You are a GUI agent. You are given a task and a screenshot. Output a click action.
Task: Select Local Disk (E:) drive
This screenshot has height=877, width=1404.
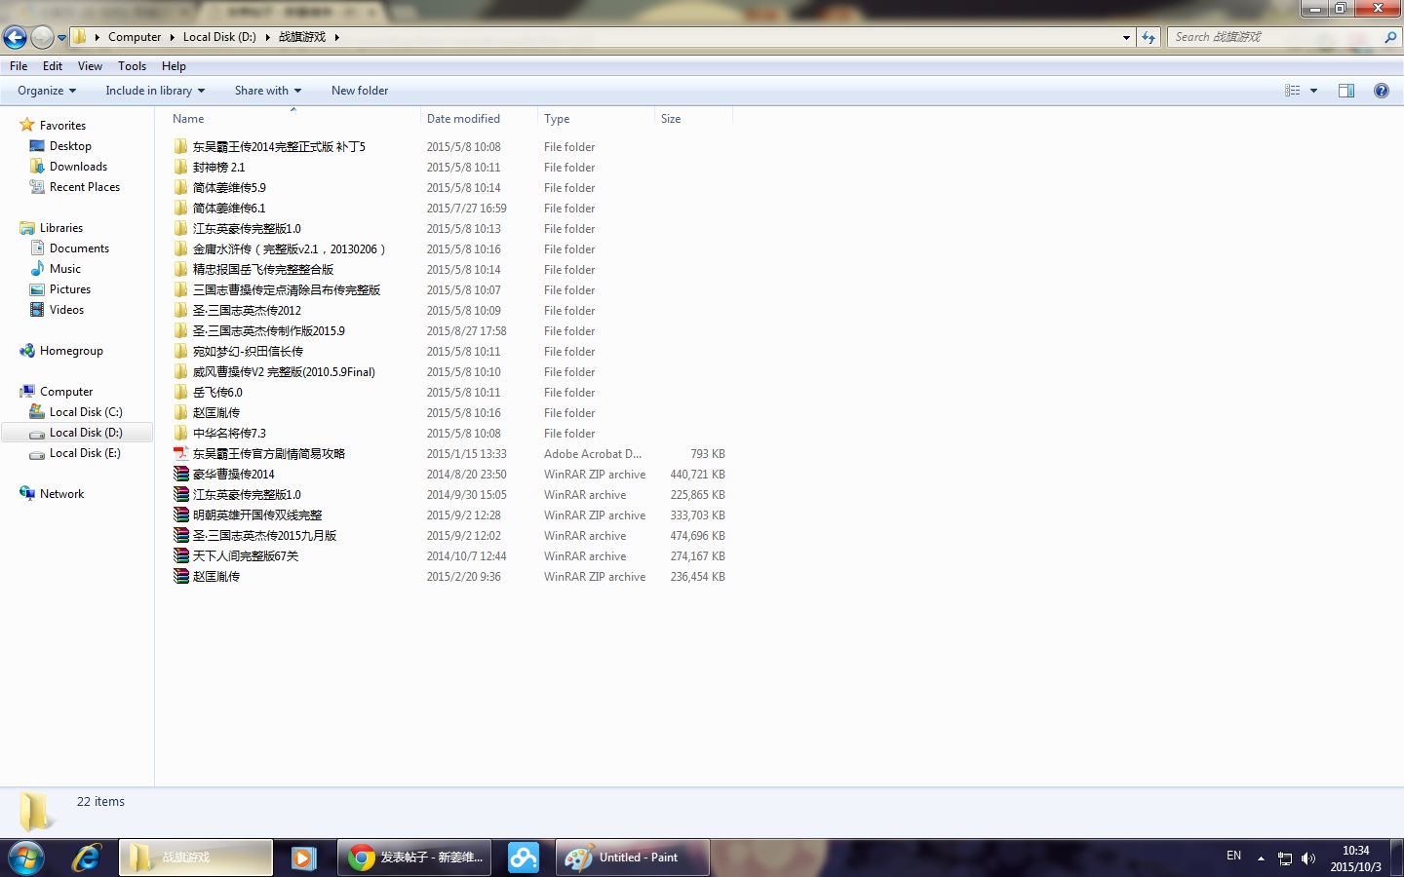tap(85, 453)
